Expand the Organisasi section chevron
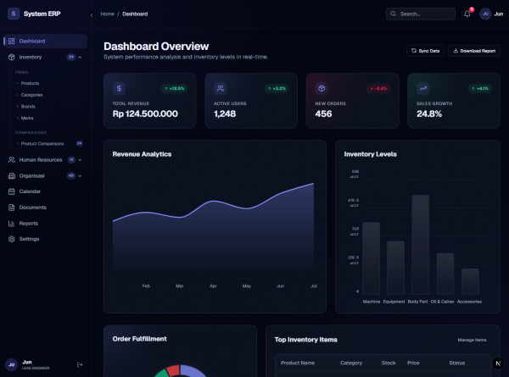 [x=80, y=175]
